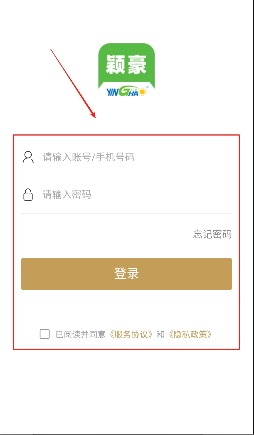254x435 pixels.
Task: Tap the 登录 login button
Action: point(126,274)
